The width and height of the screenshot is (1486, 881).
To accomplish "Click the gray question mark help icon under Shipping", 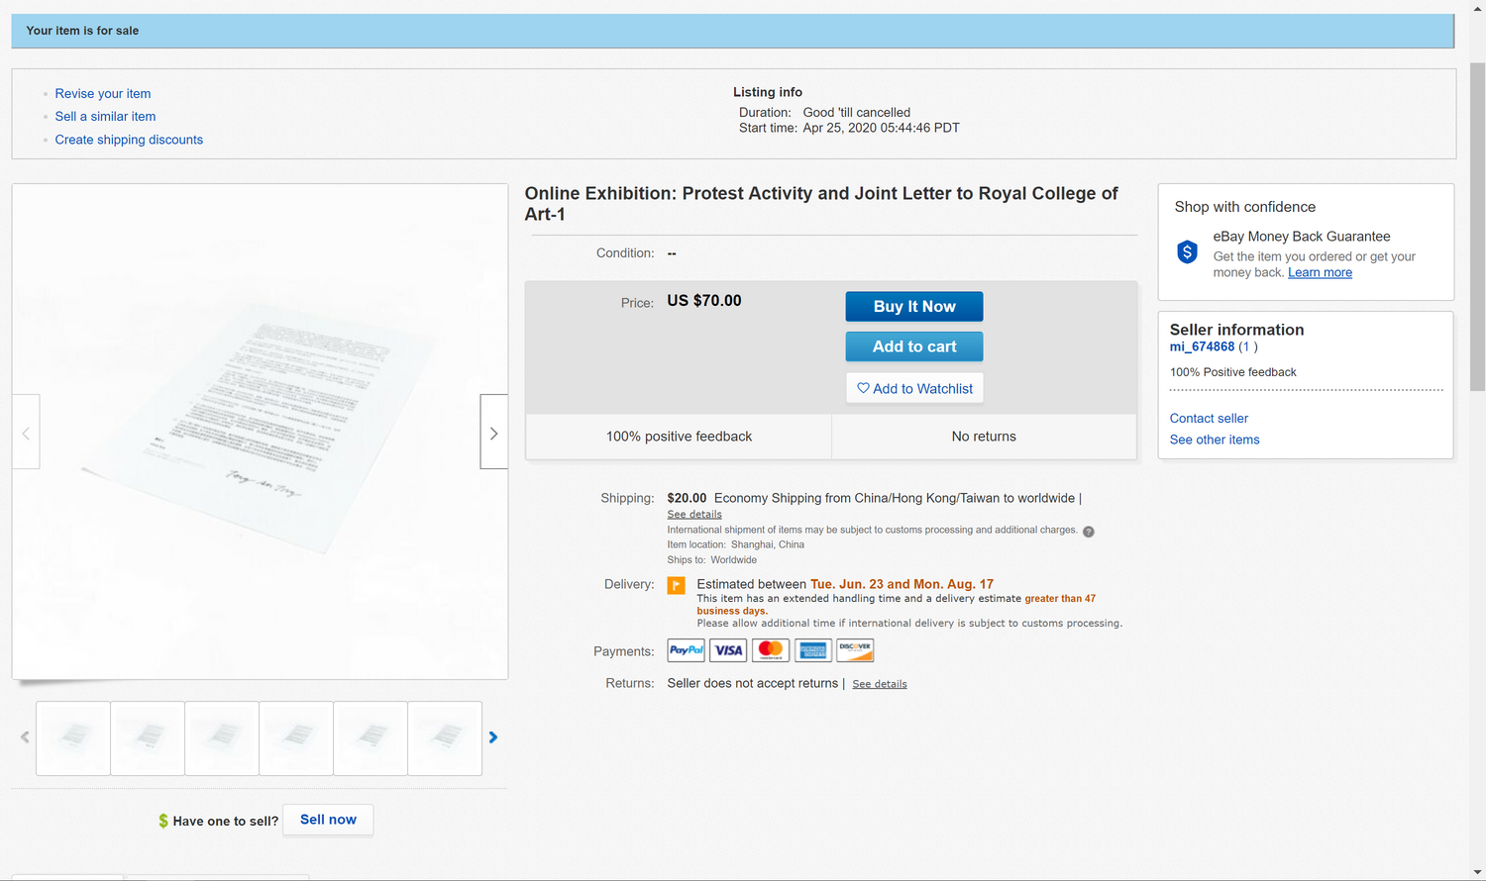I will click(x=1089, y=532).
